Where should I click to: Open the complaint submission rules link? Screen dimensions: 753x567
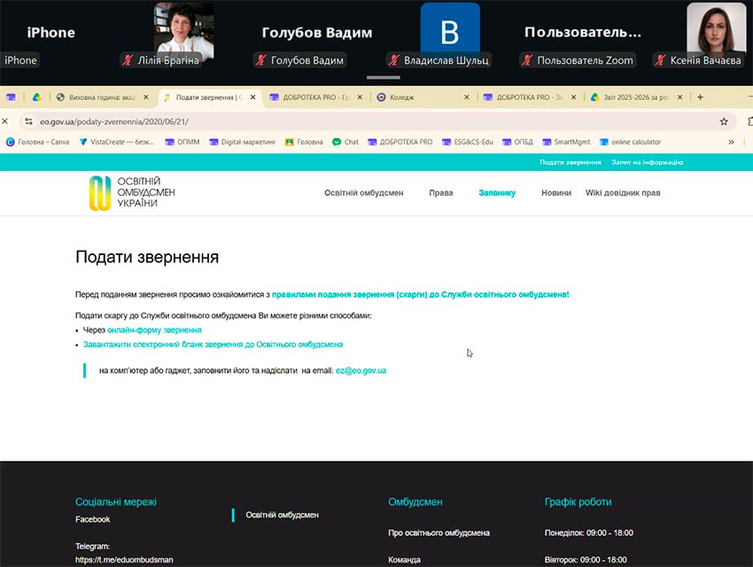tap(420, 294)
